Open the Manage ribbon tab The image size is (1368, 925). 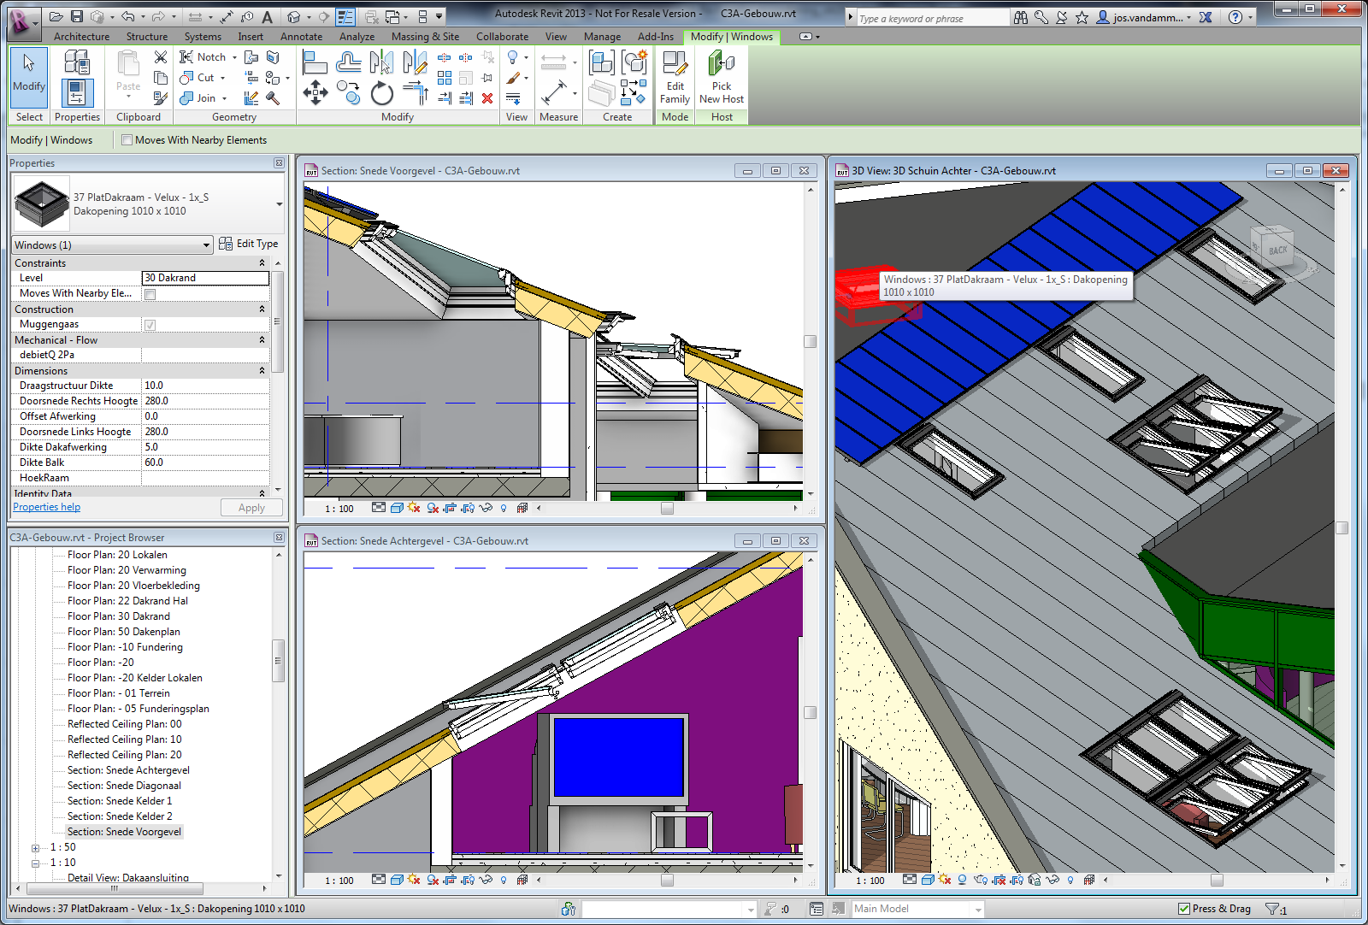[602, 37]
